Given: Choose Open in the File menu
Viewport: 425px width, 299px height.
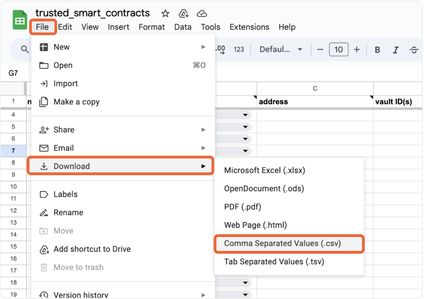Looking at the screenshot, I should [123, 65].
